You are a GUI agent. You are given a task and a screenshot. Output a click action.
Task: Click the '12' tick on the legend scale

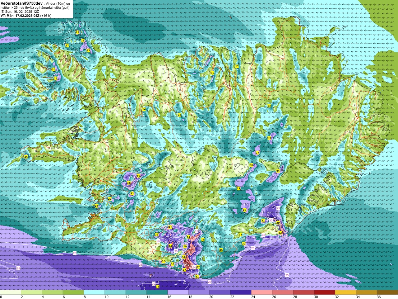pos(128,297)
